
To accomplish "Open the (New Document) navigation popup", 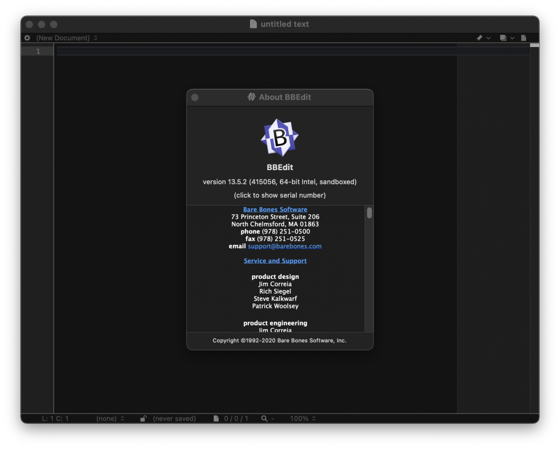I will (x=67, y=38).
